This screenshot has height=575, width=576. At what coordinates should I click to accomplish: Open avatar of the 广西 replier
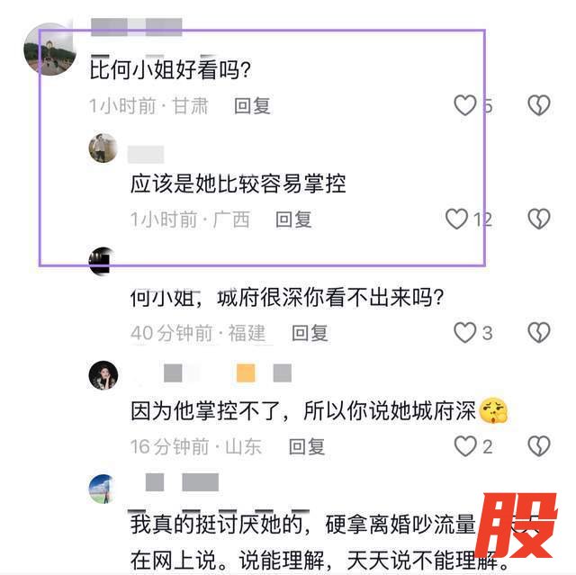point(103,148)
